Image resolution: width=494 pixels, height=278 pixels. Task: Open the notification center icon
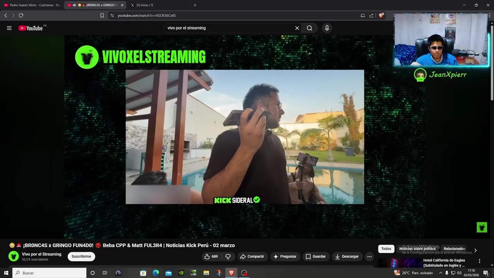click(486, 273)
